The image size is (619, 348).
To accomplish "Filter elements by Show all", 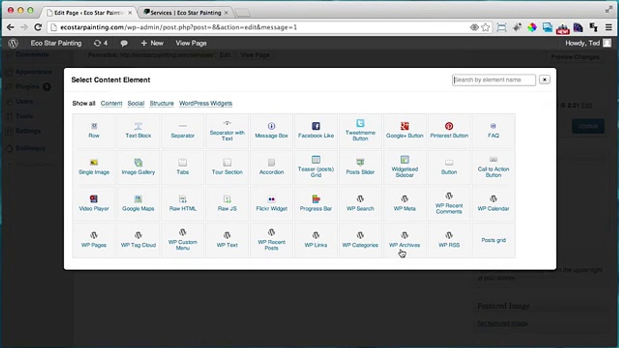I will (84, 103).
